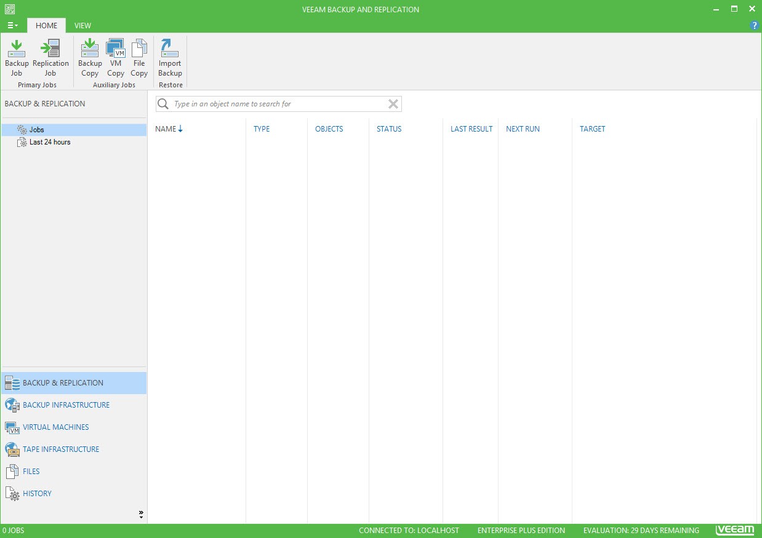The height and width of the screenshot is (538, 762).
Task: Create a new Replication Job
Action: point(50,58)
